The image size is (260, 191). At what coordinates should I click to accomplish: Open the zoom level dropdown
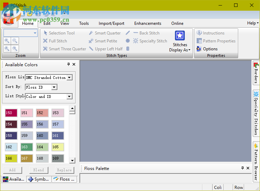click(35, 33)
